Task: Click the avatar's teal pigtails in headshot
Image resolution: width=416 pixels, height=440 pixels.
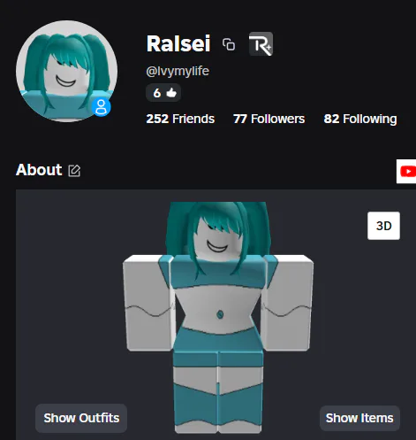Action: point(34,64)
